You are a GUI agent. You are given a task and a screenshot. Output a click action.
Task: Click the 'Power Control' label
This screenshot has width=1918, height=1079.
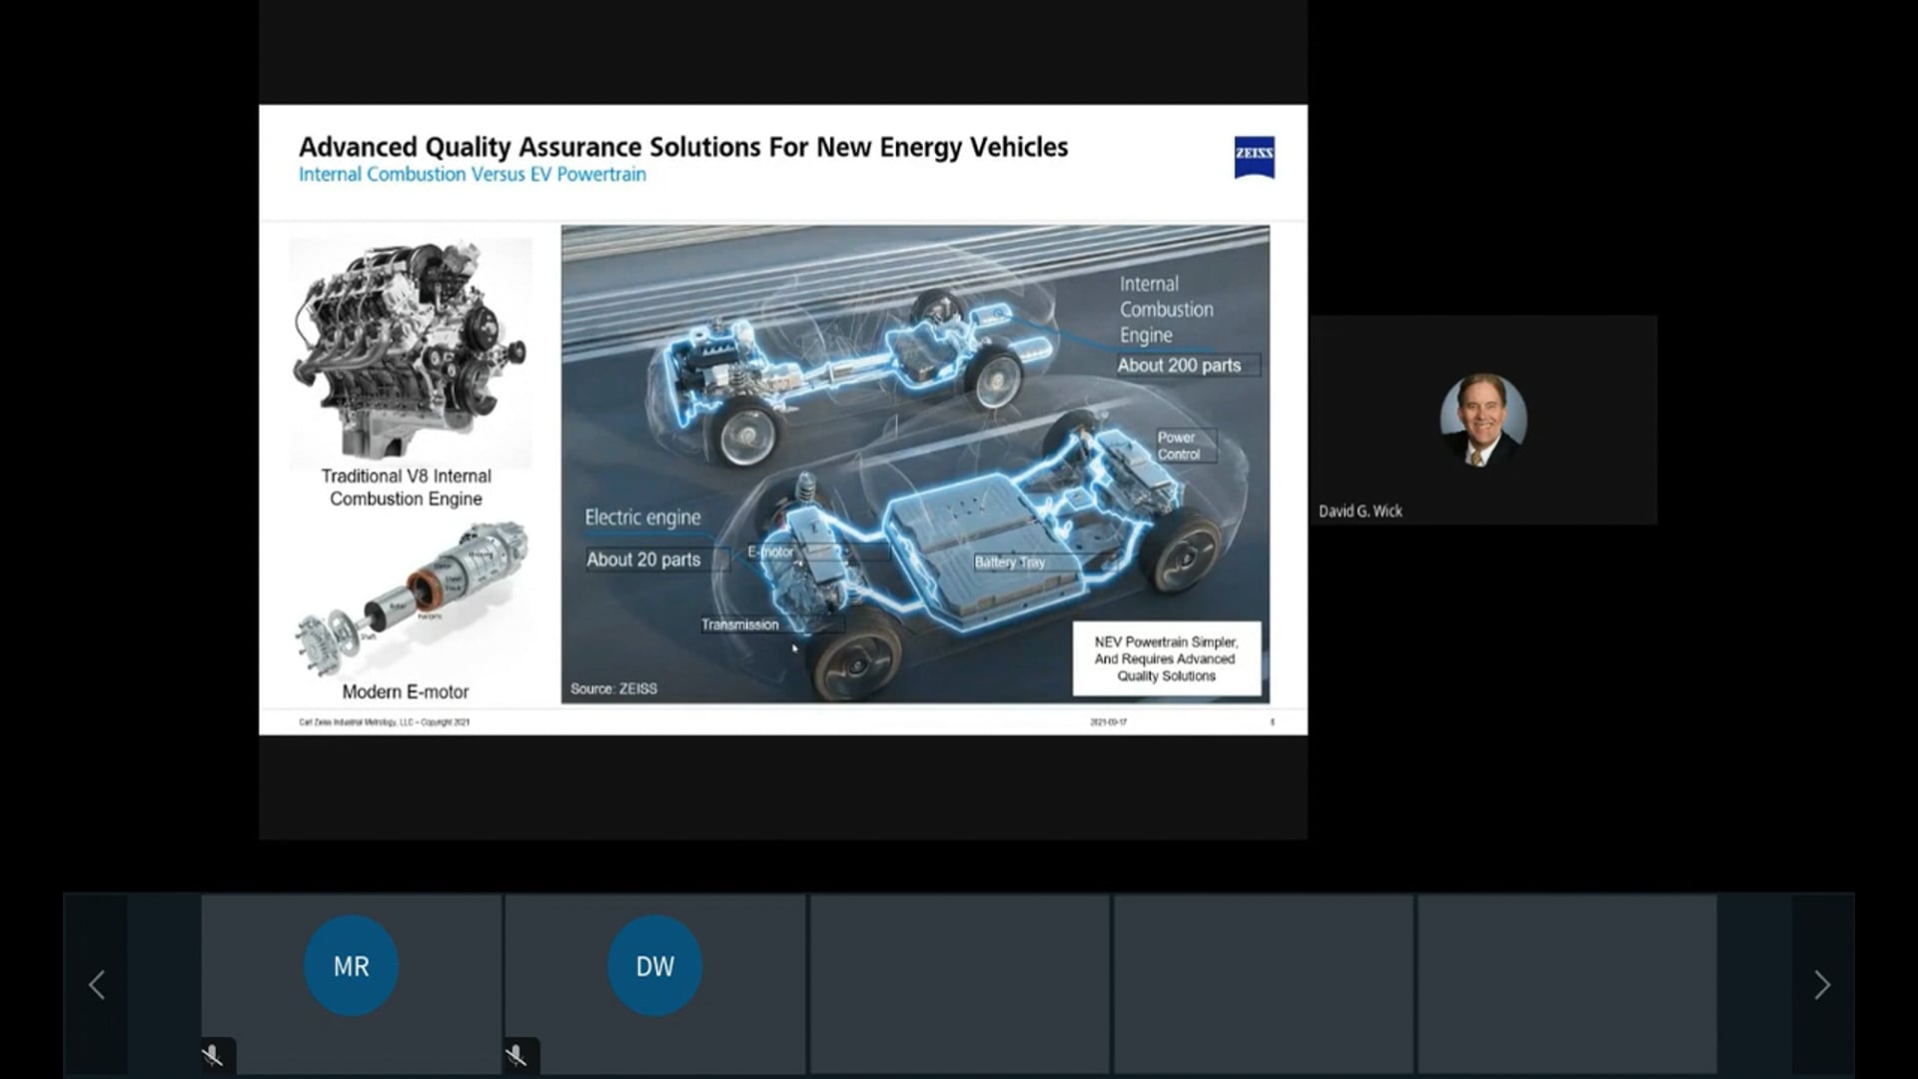click(x=1179, y=446)
